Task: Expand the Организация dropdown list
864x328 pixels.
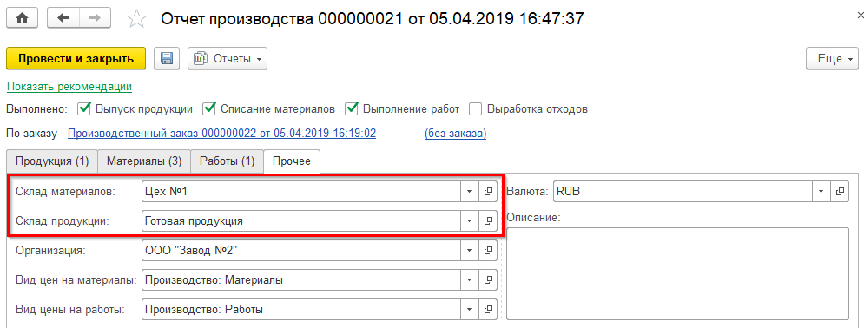Action: tap(470, 250)
